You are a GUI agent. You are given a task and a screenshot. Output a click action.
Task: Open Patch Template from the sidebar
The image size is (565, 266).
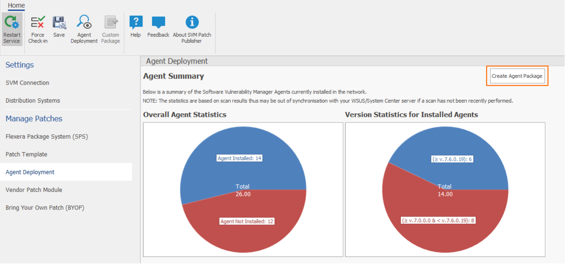[27, 154]
